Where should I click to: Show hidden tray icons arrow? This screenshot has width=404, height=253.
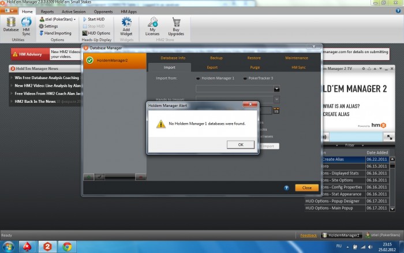[x=347, y=247]
